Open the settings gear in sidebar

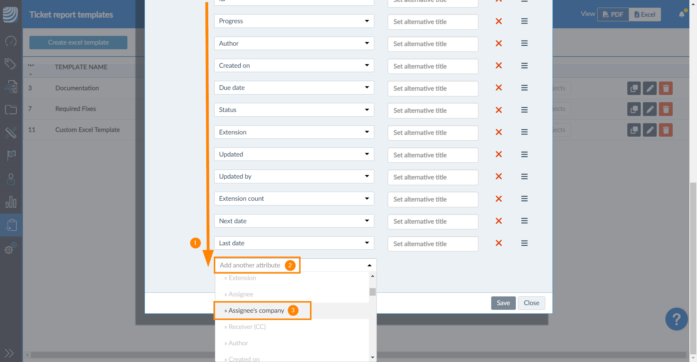[11, 249]
